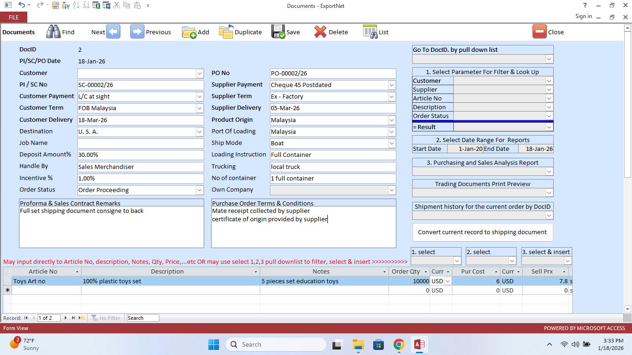Click inside the Search box on record navigator

(x=142, y=318)
